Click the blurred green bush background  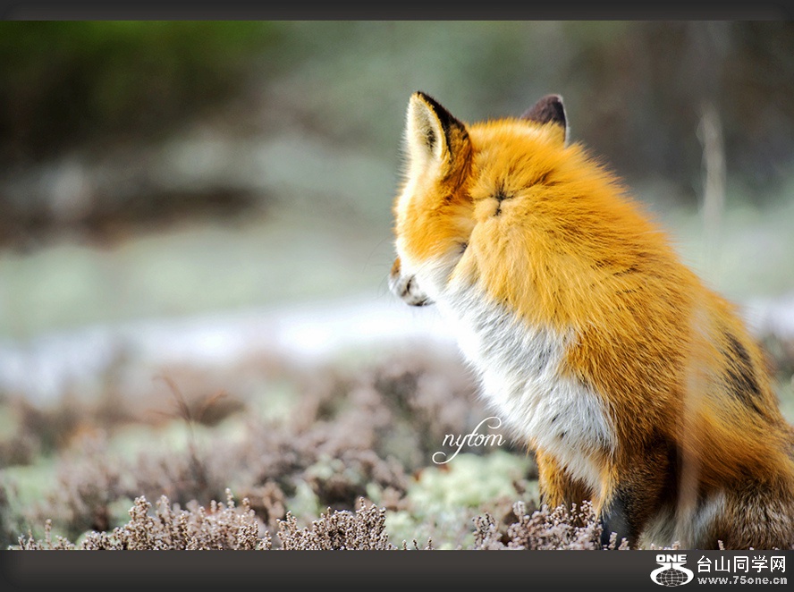tap(127, 76)
